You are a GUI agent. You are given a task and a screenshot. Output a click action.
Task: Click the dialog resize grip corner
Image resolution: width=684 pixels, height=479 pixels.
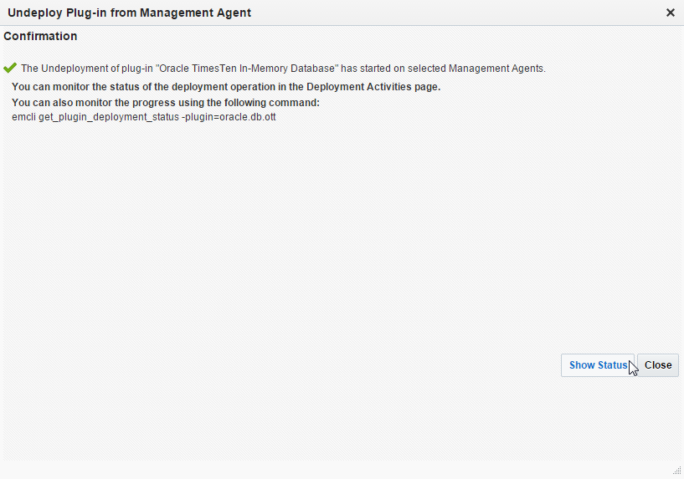tap(677, 471)
